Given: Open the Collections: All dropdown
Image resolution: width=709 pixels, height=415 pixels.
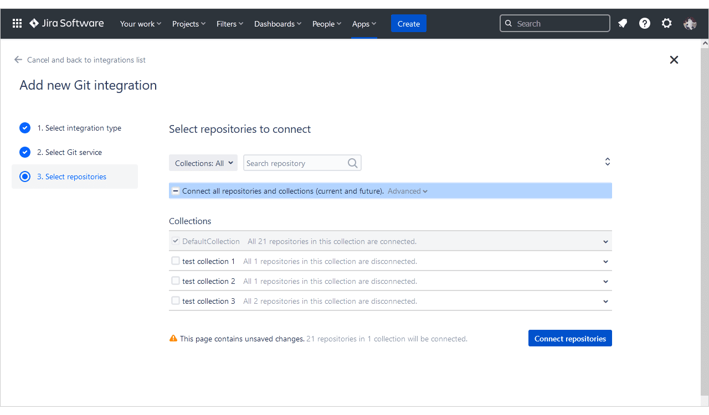Looking at the screenshot, I should coord(203,163).
